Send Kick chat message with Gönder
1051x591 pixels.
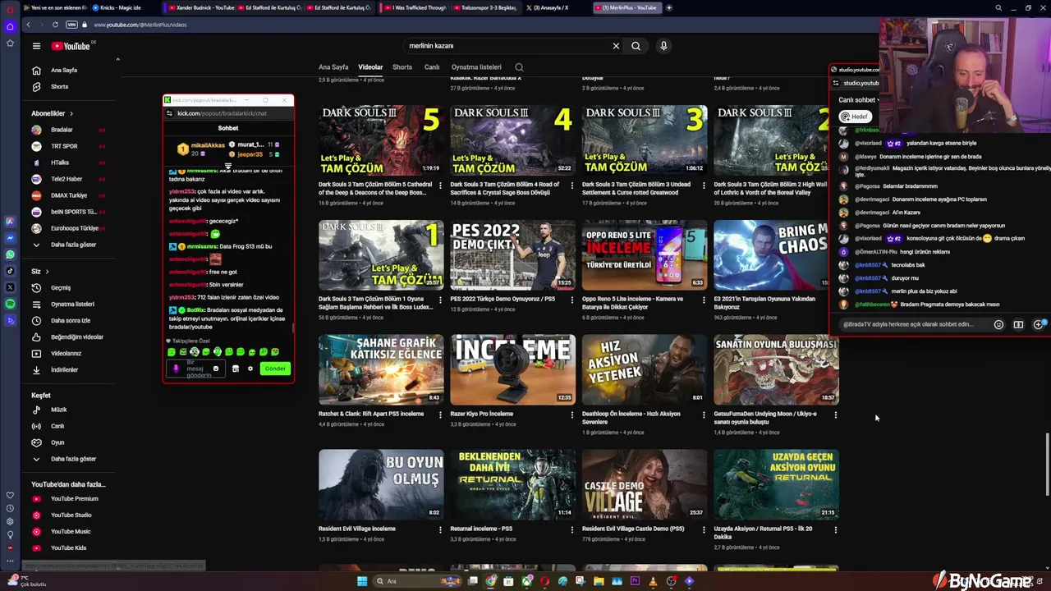[x=275, y=369]
